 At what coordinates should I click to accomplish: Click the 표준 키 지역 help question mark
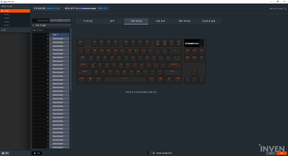click(69, 29)
